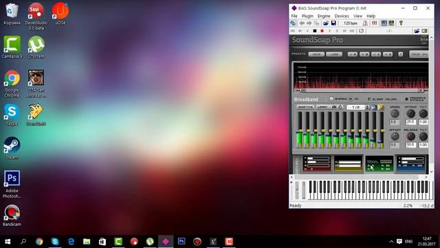The height and width of the screenshot is (248, 440).
Task: Click the Attack value field showing 25.0
Action: pos(411,122)
